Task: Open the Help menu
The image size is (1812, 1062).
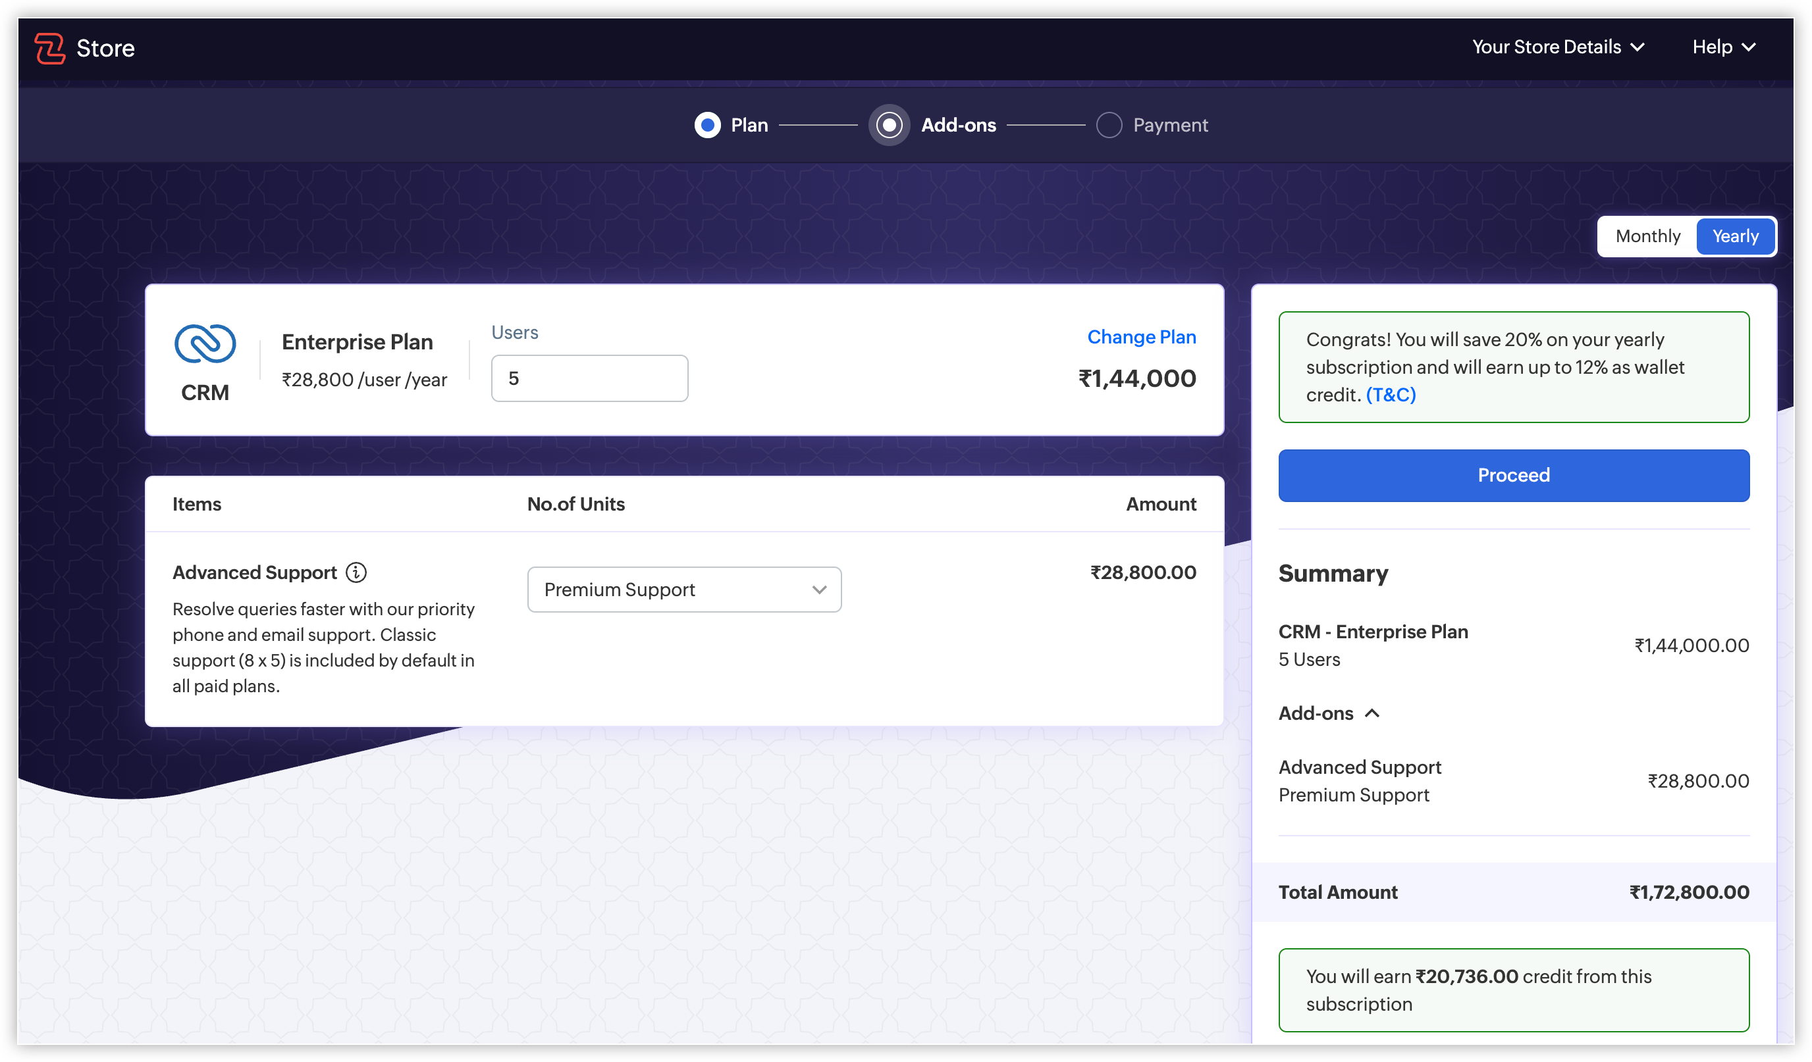Action: click(1712, 47)
